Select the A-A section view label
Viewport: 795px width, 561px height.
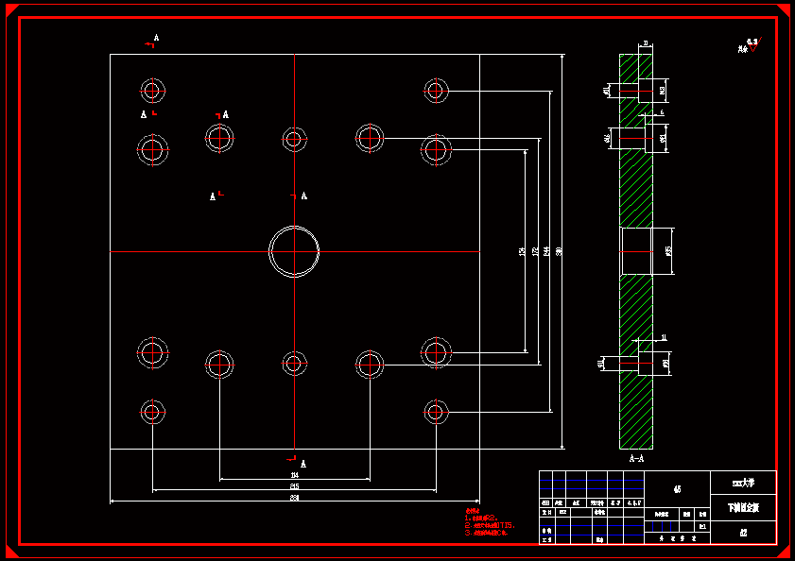point(636,459)
